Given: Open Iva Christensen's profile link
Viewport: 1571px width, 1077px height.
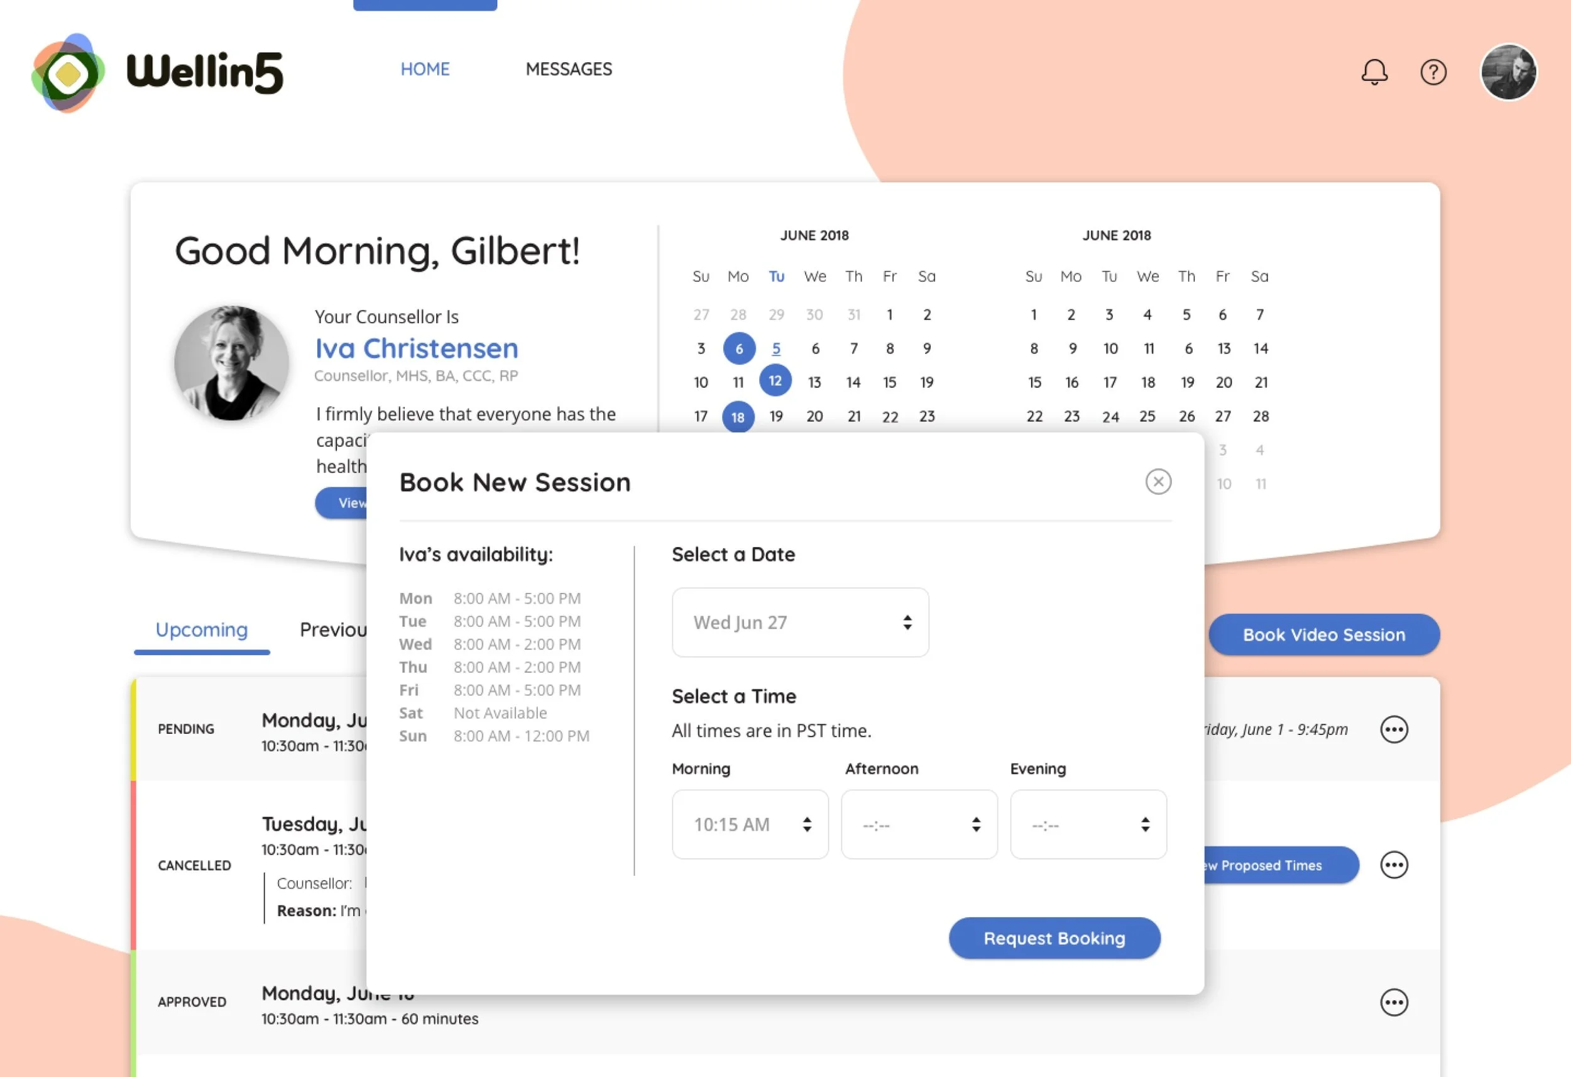Looking at the screenshot, I should click(417, 348).
